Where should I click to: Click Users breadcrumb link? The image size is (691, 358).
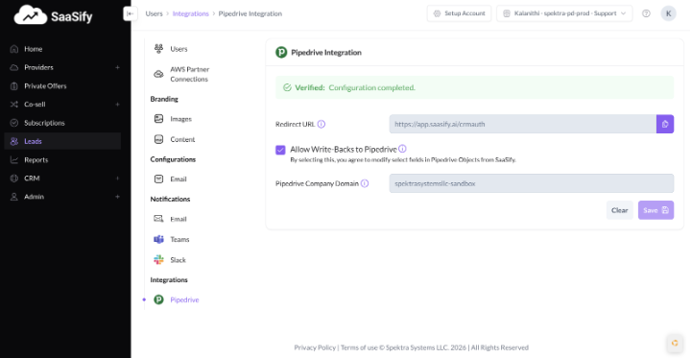coord(154,13)
